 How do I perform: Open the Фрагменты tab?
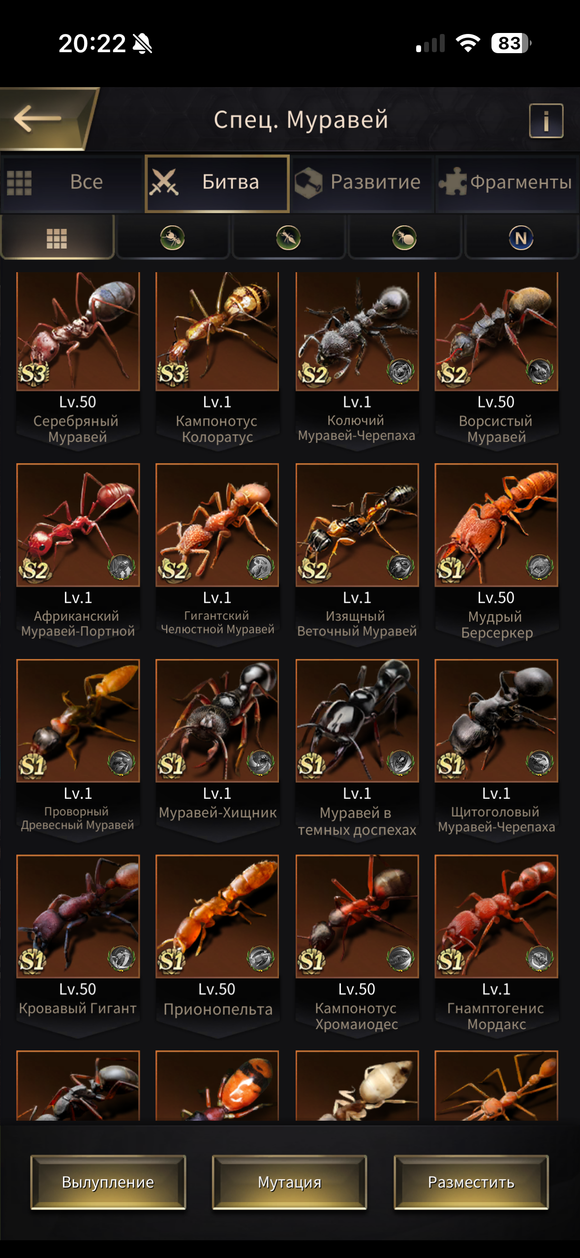507,183
